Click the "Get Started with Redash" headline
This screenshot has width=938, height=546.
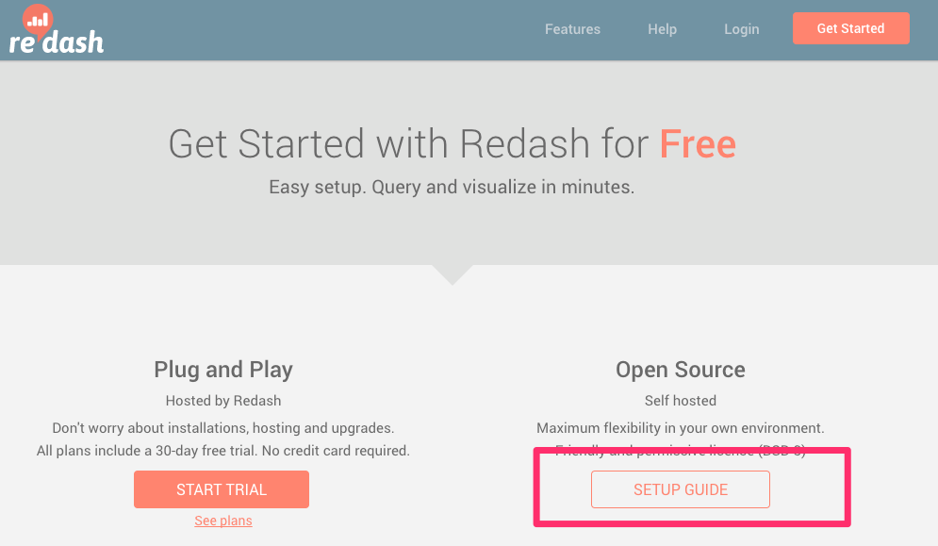pyautogui.click(x=408, y=144)
